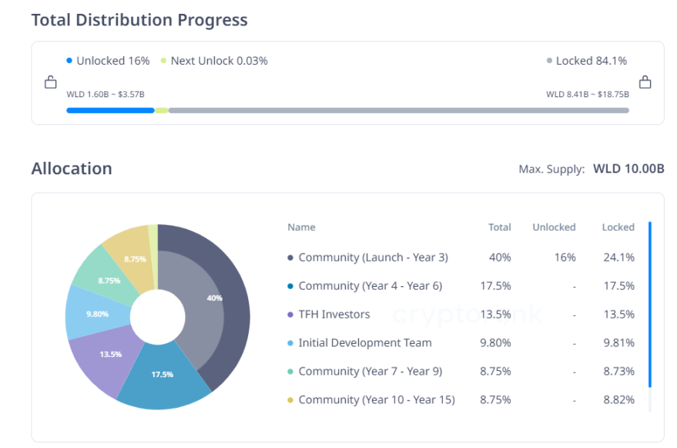Click the Max. Supply: label
This screenshot has width=677, height=448.
(x=551, y=169)
